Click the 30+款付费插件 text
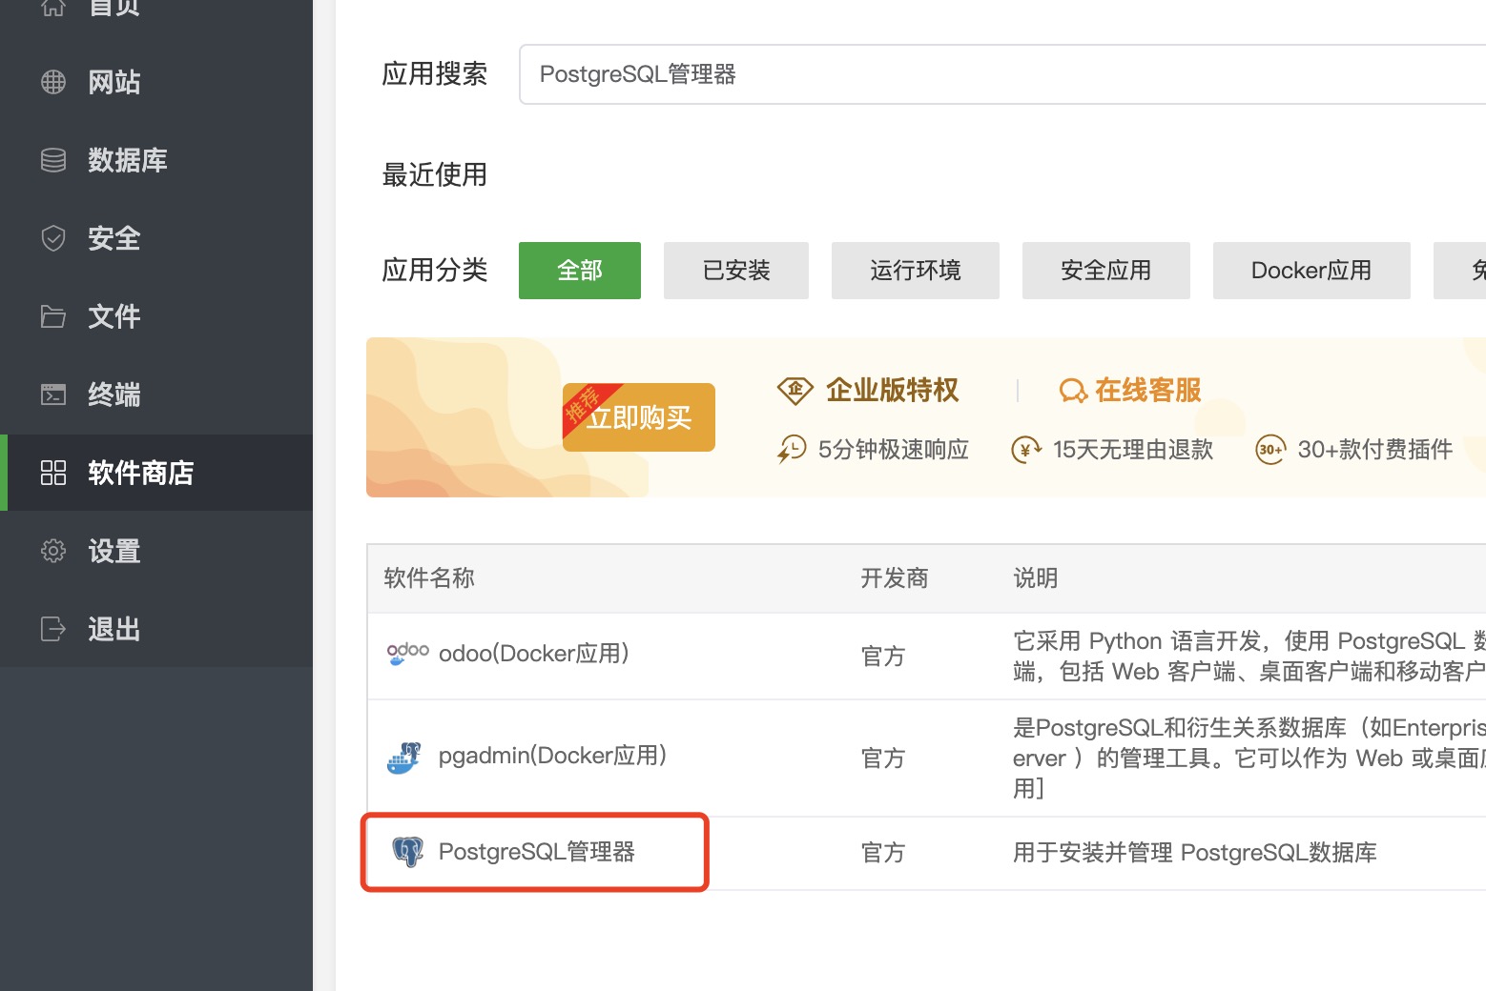This screenshot has width=1486, height=991. [x=1375, y=450]
